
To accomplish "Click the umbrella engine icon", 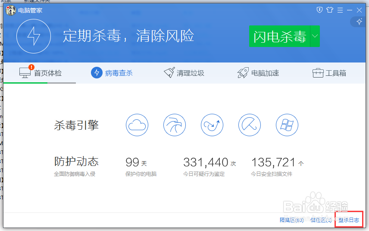I will [250, 125].
